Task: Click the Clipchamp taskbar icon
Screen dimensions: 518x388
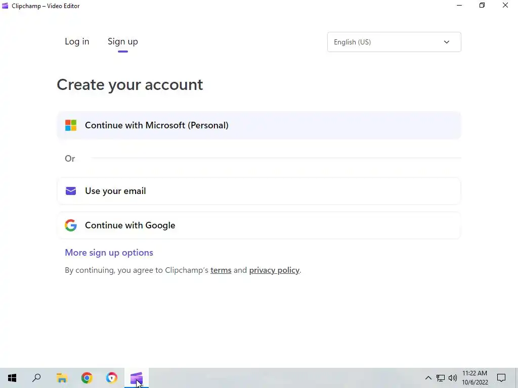Action: click(x=137, y=378)
